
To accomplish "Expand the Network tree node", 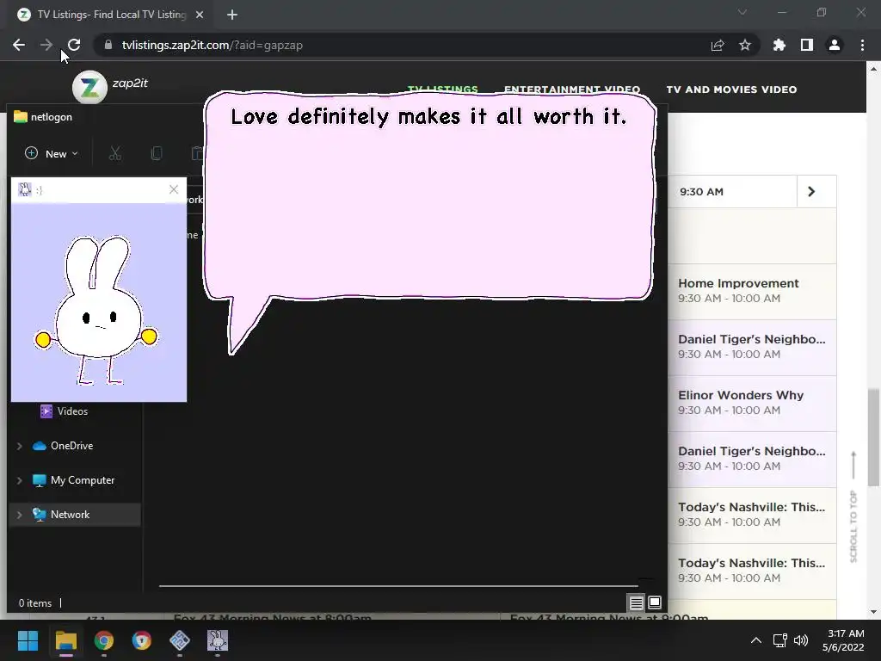I will [20, 515].
